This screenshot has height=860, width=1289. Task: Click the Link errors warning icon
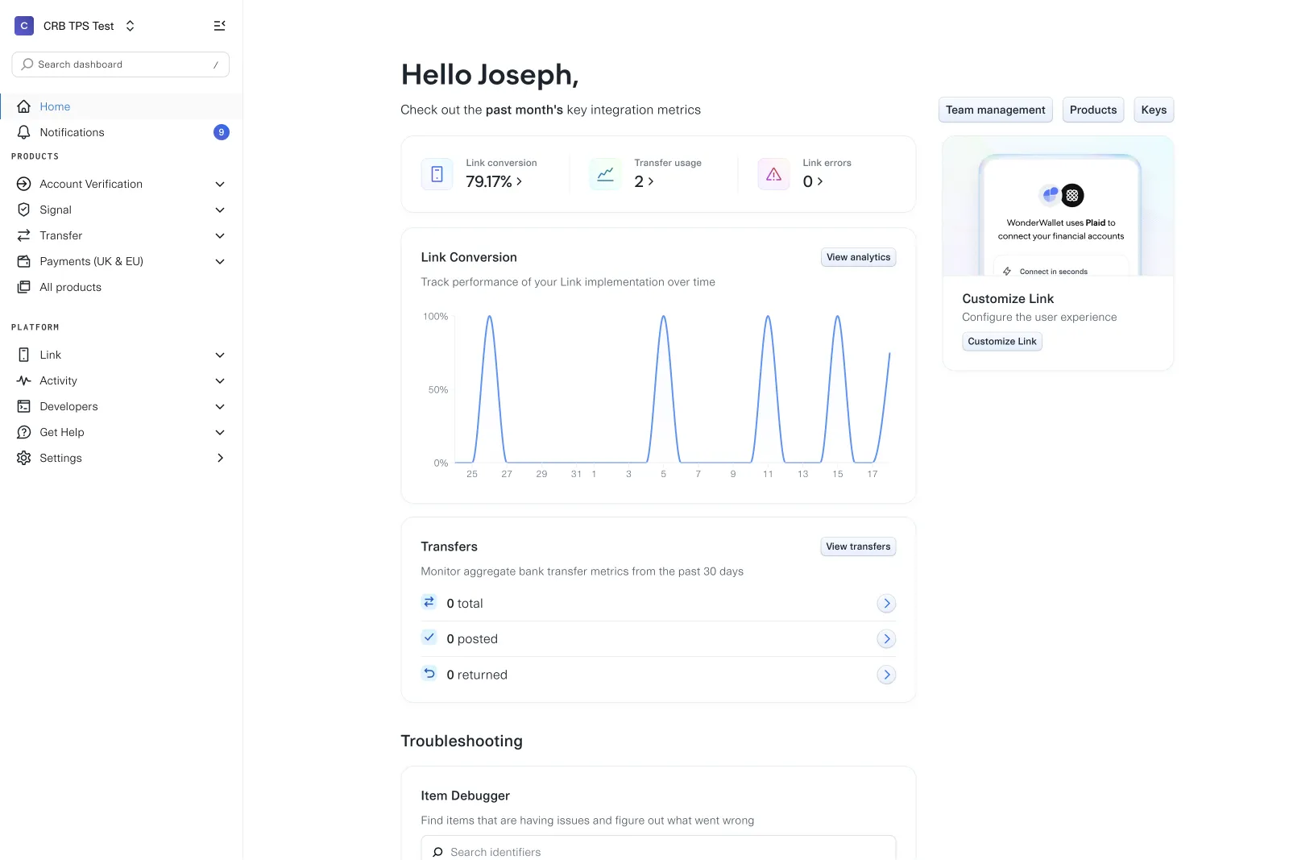[x=773, y=174]
